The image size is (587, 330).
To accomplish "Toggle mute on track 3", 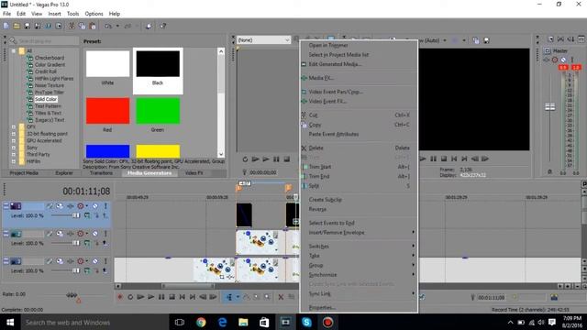I will pyautogui.click(x=95, y=261).
